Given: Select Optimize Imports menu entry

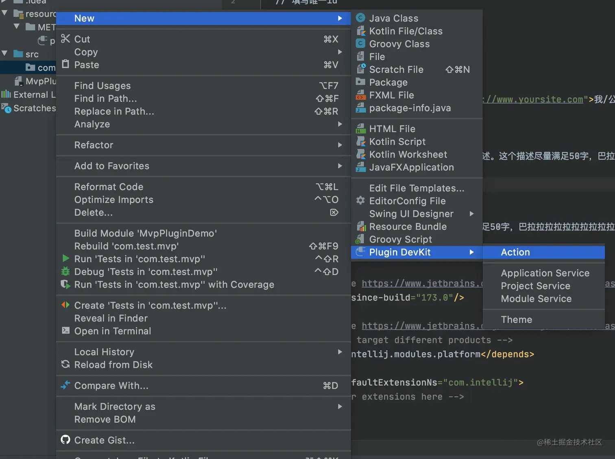Looking at the screenshot, I should point(203,199).
